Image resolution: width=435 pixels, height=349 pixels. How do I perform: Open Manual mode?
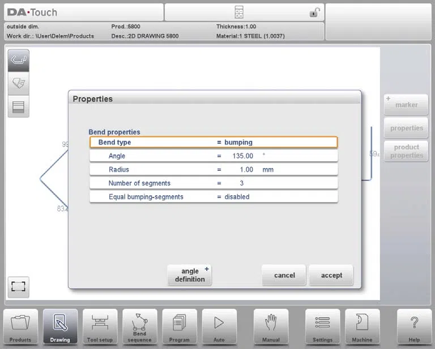coord(271,327)
